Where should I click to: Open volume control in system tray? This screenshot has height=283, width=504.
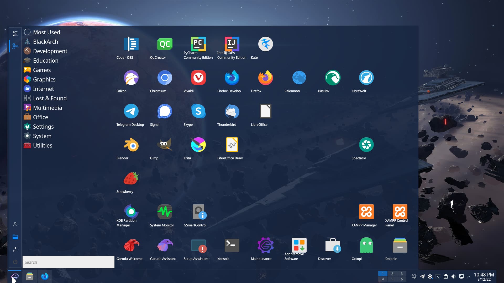[453, 276]
